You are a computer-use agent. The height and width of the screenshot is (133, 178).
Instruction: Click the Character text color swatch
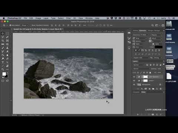pos(159,47)
